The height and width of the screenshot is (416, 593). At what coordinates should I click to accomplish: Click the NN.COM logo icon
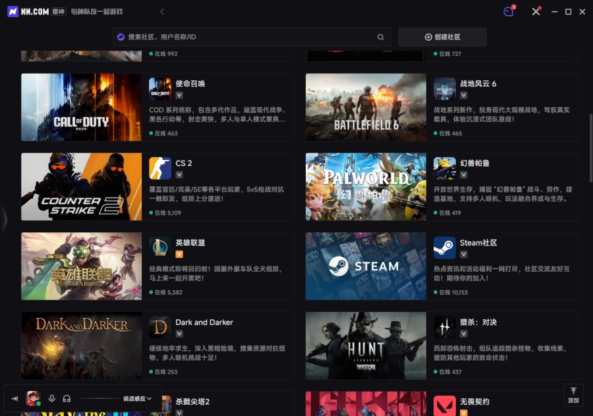point(13,11)
